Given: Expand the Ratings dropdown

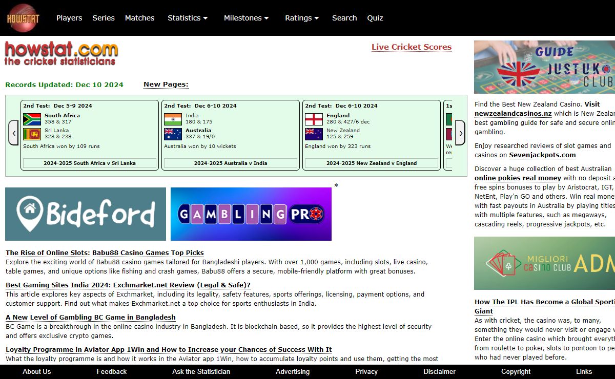Looking at the screenshot, I should pyautogui.click(x=302, y=18).
